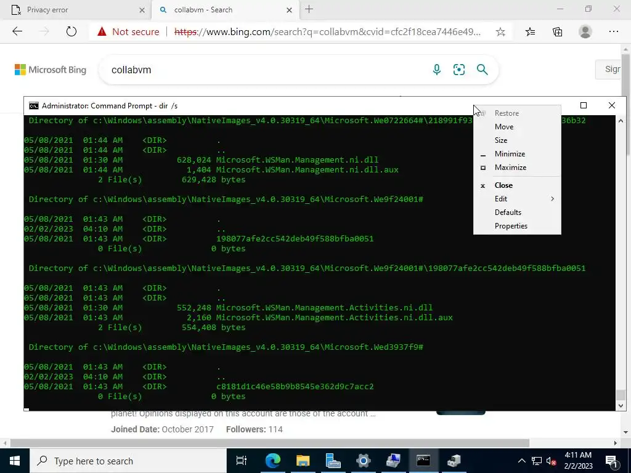
Task: Click the network tray icon
Action: coord(537,461)
